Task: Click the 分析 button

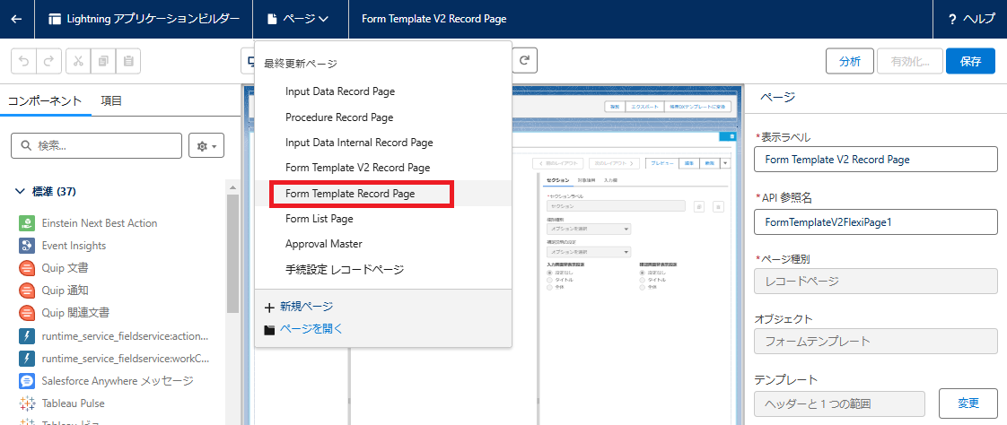Action: point(849,62)
